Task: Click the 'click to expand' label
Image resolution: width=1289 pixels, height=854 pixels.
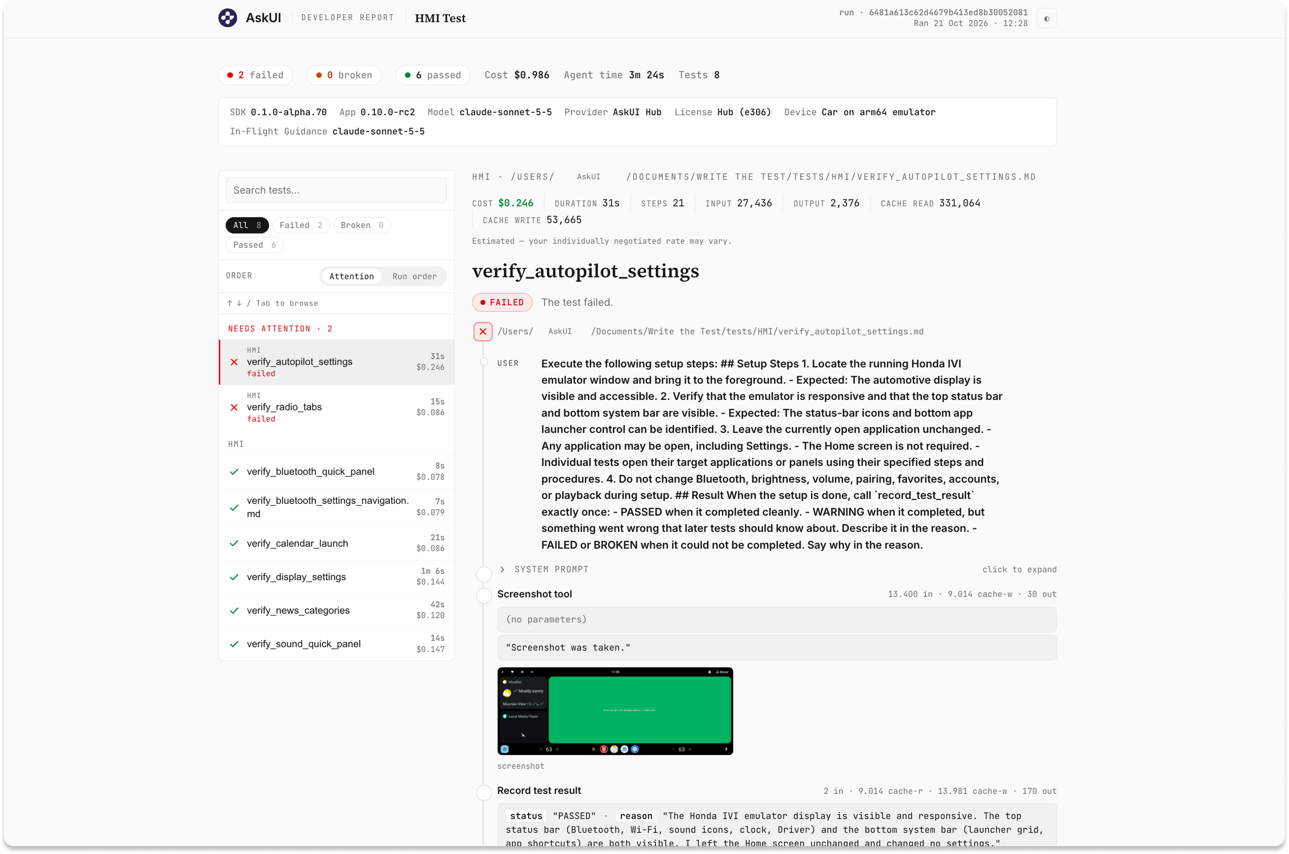Action: [x=1019, y=570]
